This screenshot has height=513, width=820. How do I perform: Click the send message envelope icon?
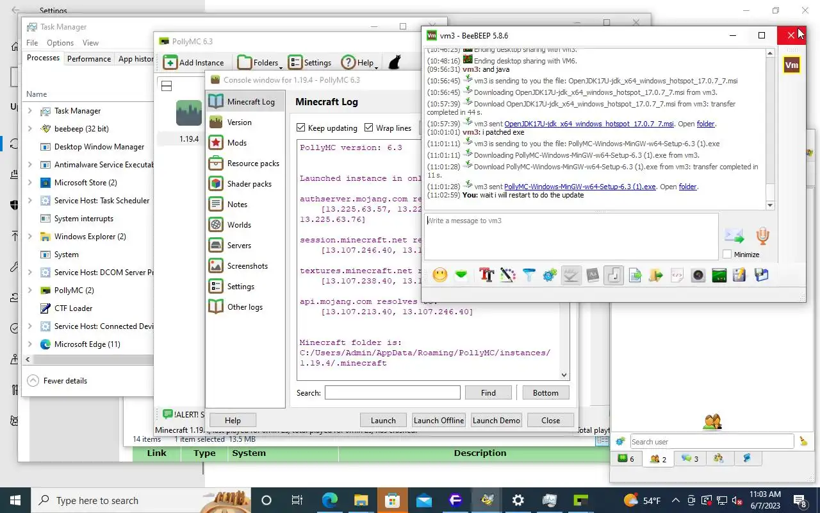point(734,236)
